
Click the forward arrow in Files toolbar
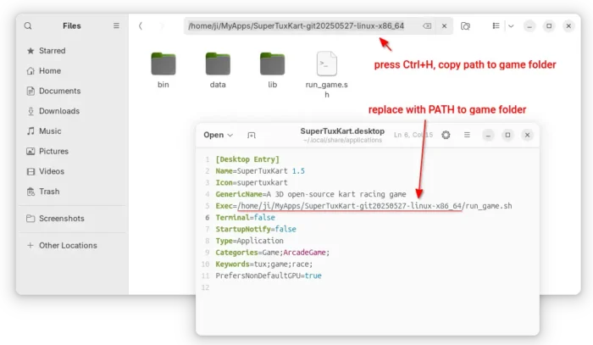point(162,25)
